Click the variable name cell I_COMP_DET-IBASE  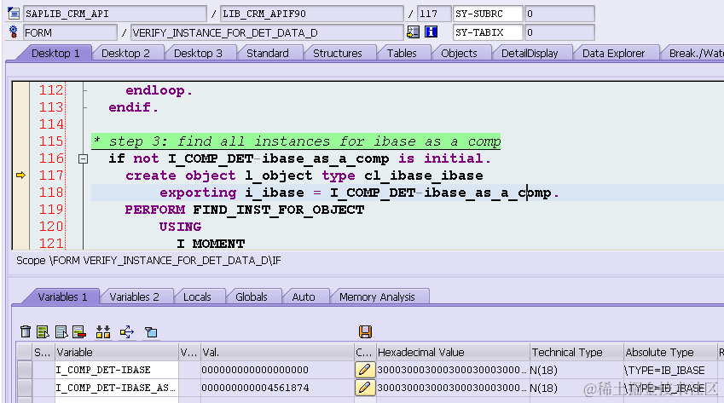pos(117,370)
